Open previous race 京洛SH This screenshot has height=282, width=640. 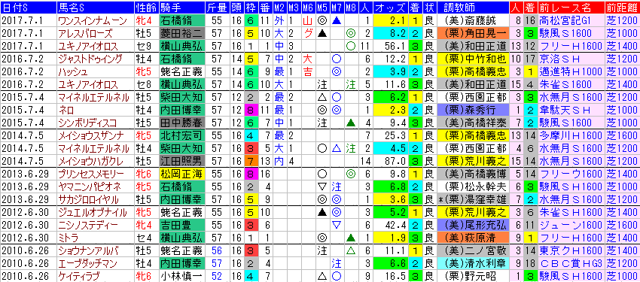[x=559, y=59]
